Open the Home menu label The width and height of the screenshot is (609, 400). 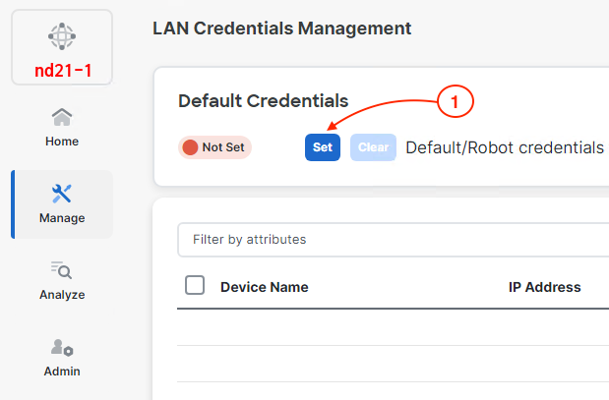coord(62,142)
